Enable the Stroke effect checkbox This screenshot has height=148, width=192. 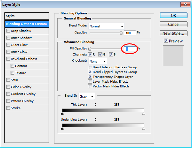(8, 108)
